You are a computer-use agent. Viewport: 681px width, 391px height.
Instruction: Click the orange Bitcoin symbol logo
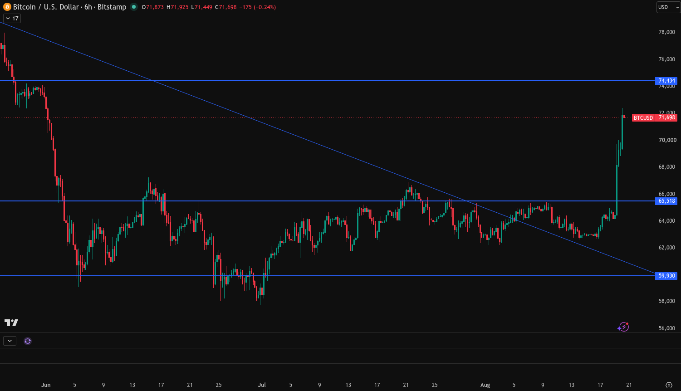(7, 7)
